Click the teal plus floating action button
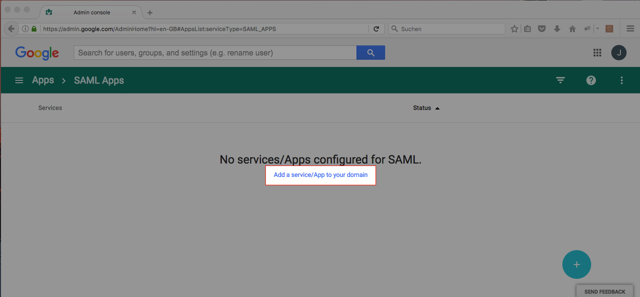Image resolution: width=640 pixels, height=297 pixels. coord(577,264)
